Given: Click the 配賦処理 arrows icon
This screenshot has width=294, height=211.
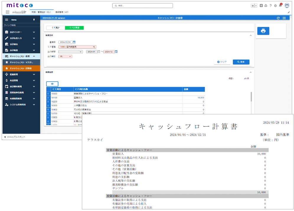Looking at the screenshot, I should (x=6, y=74).
